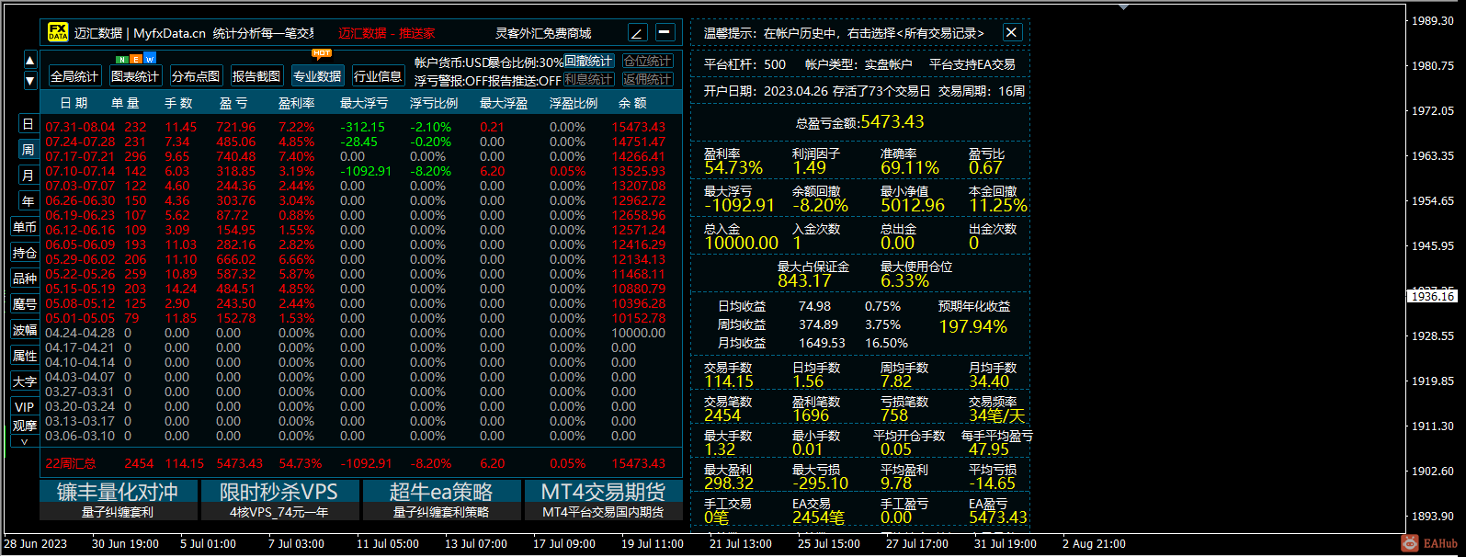The image size is (1466, 557).
Task: Click the 镰丰量化对冲 ad banner
Action: pos(118,500)
